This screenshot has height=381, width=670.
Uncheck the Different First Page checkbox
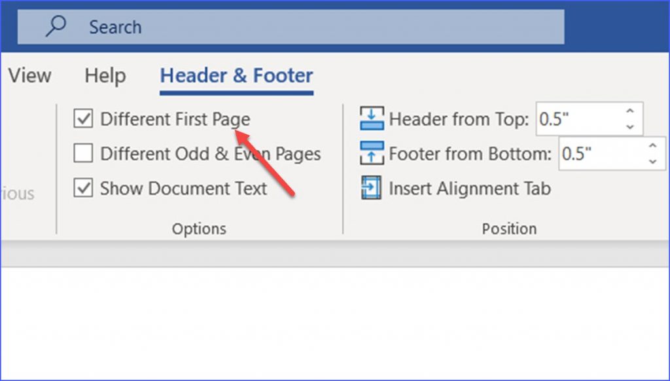click(x=83, y=118)
